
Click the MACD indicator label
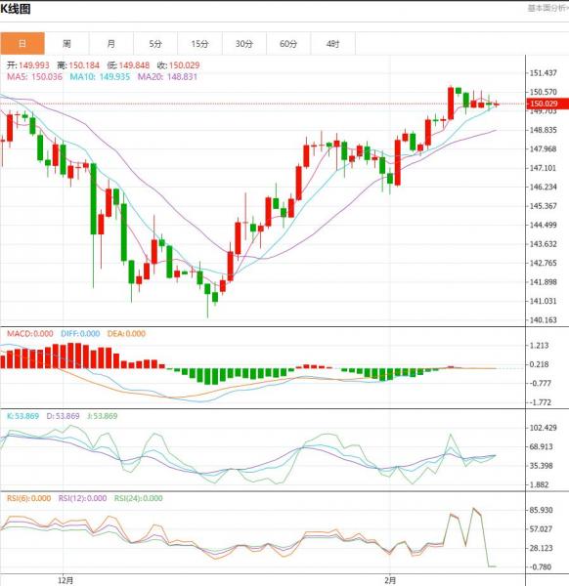click(30, 334)
